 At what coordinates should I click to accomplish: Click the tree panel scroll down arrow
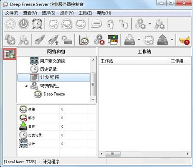point(93,99)
